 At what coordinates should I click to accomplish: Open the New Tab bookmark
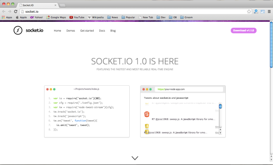146,17
